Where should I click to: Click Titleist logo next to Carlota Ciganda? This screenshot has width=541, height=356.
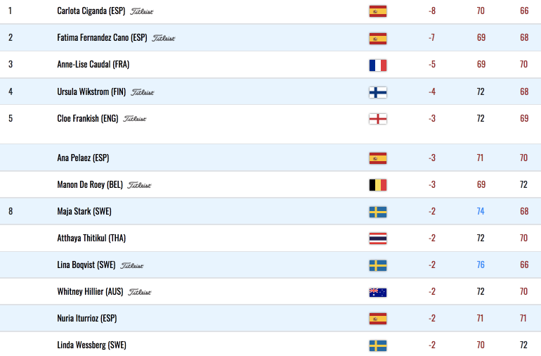[x=141, y=11]
